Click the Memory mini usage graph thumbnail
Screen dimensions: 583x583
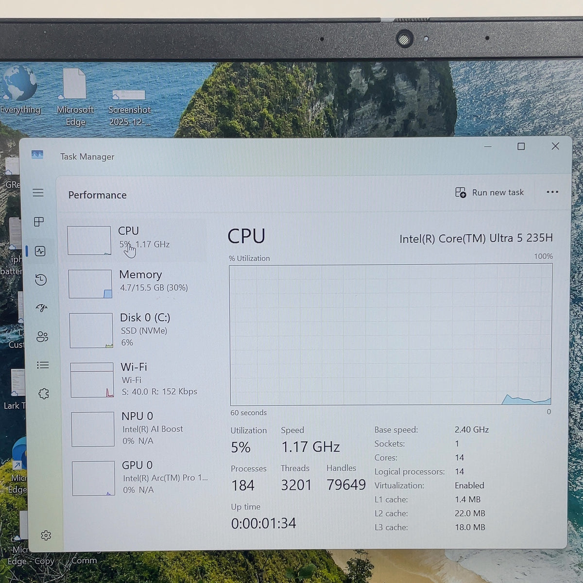[90, 284]
